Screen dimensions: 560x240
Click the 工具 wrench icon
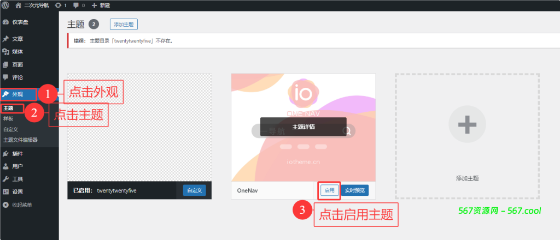tap(5, 179)
